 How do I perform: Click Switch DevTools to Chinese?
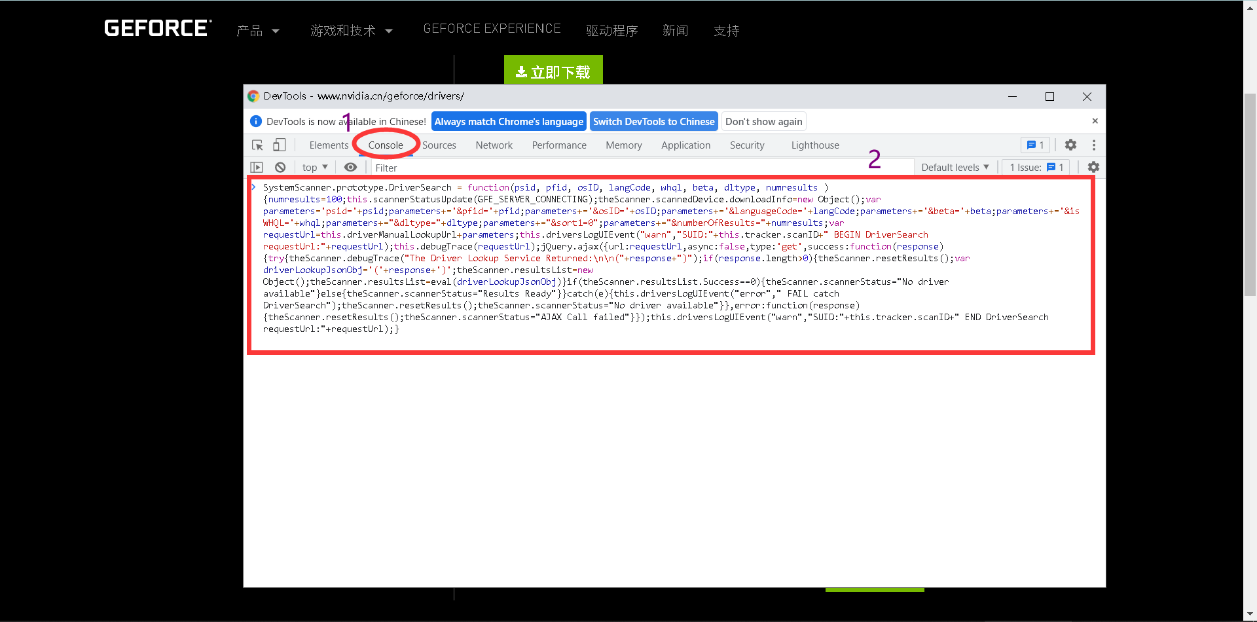(653, 121)
